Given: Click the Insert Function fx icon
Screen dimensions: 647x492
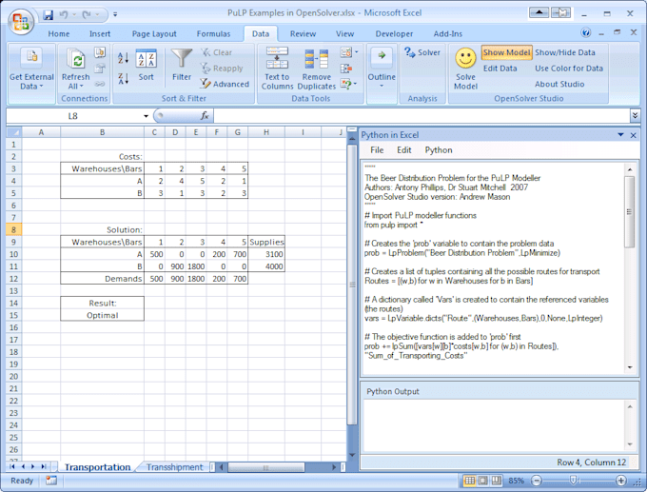Looking at the screenshot, I should click(205, 116).
